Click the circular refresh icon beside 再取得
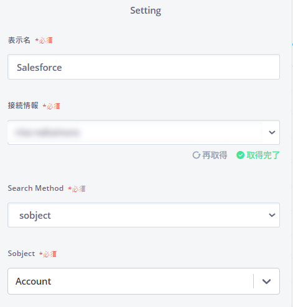293x307 pixels. (196, 155)
